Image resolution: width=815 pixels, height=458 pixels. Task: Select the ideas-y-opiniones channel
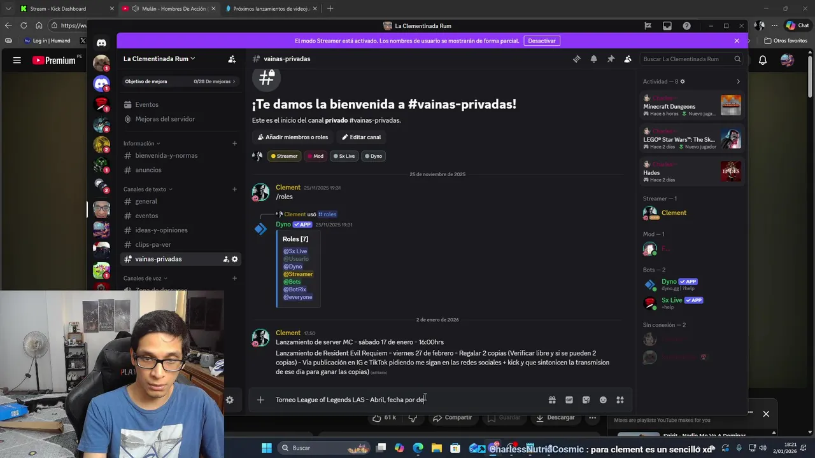click(x=180, y=230)
